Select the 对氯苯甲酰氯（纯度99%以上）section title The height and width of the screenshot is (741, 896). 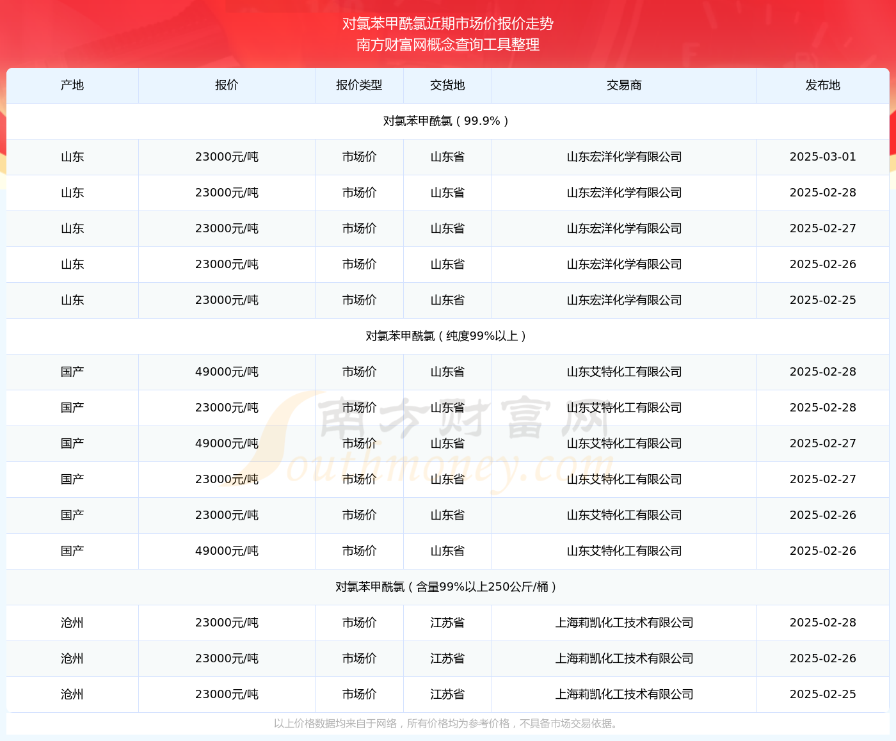tap(447, 336)
